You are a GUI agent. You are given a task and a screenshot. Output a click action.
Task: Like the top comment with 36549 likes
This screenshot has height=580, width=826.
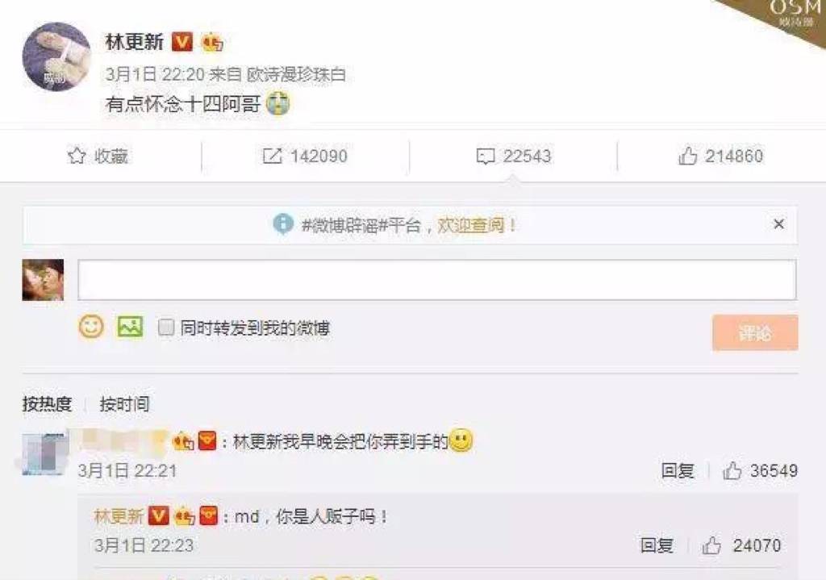(732, 470)
